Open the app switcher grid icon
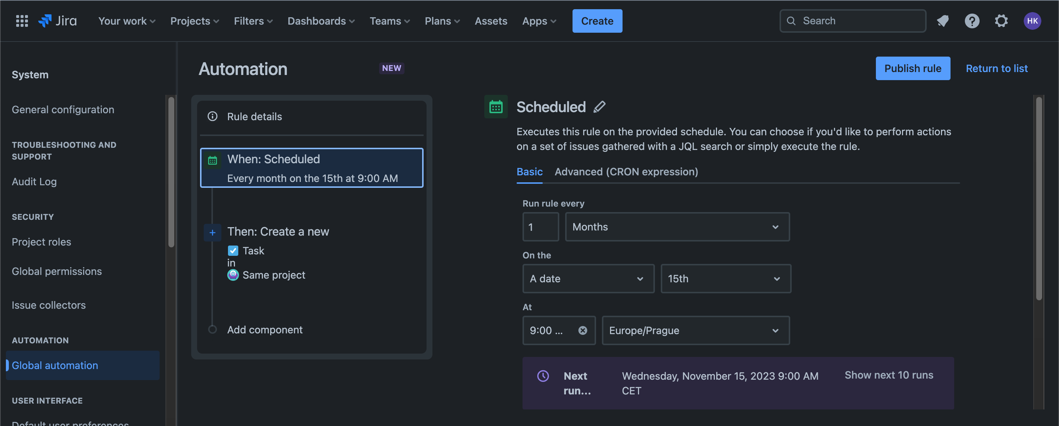The height and width of the screenshot is (426, 1059). click(x=22, y=21)
